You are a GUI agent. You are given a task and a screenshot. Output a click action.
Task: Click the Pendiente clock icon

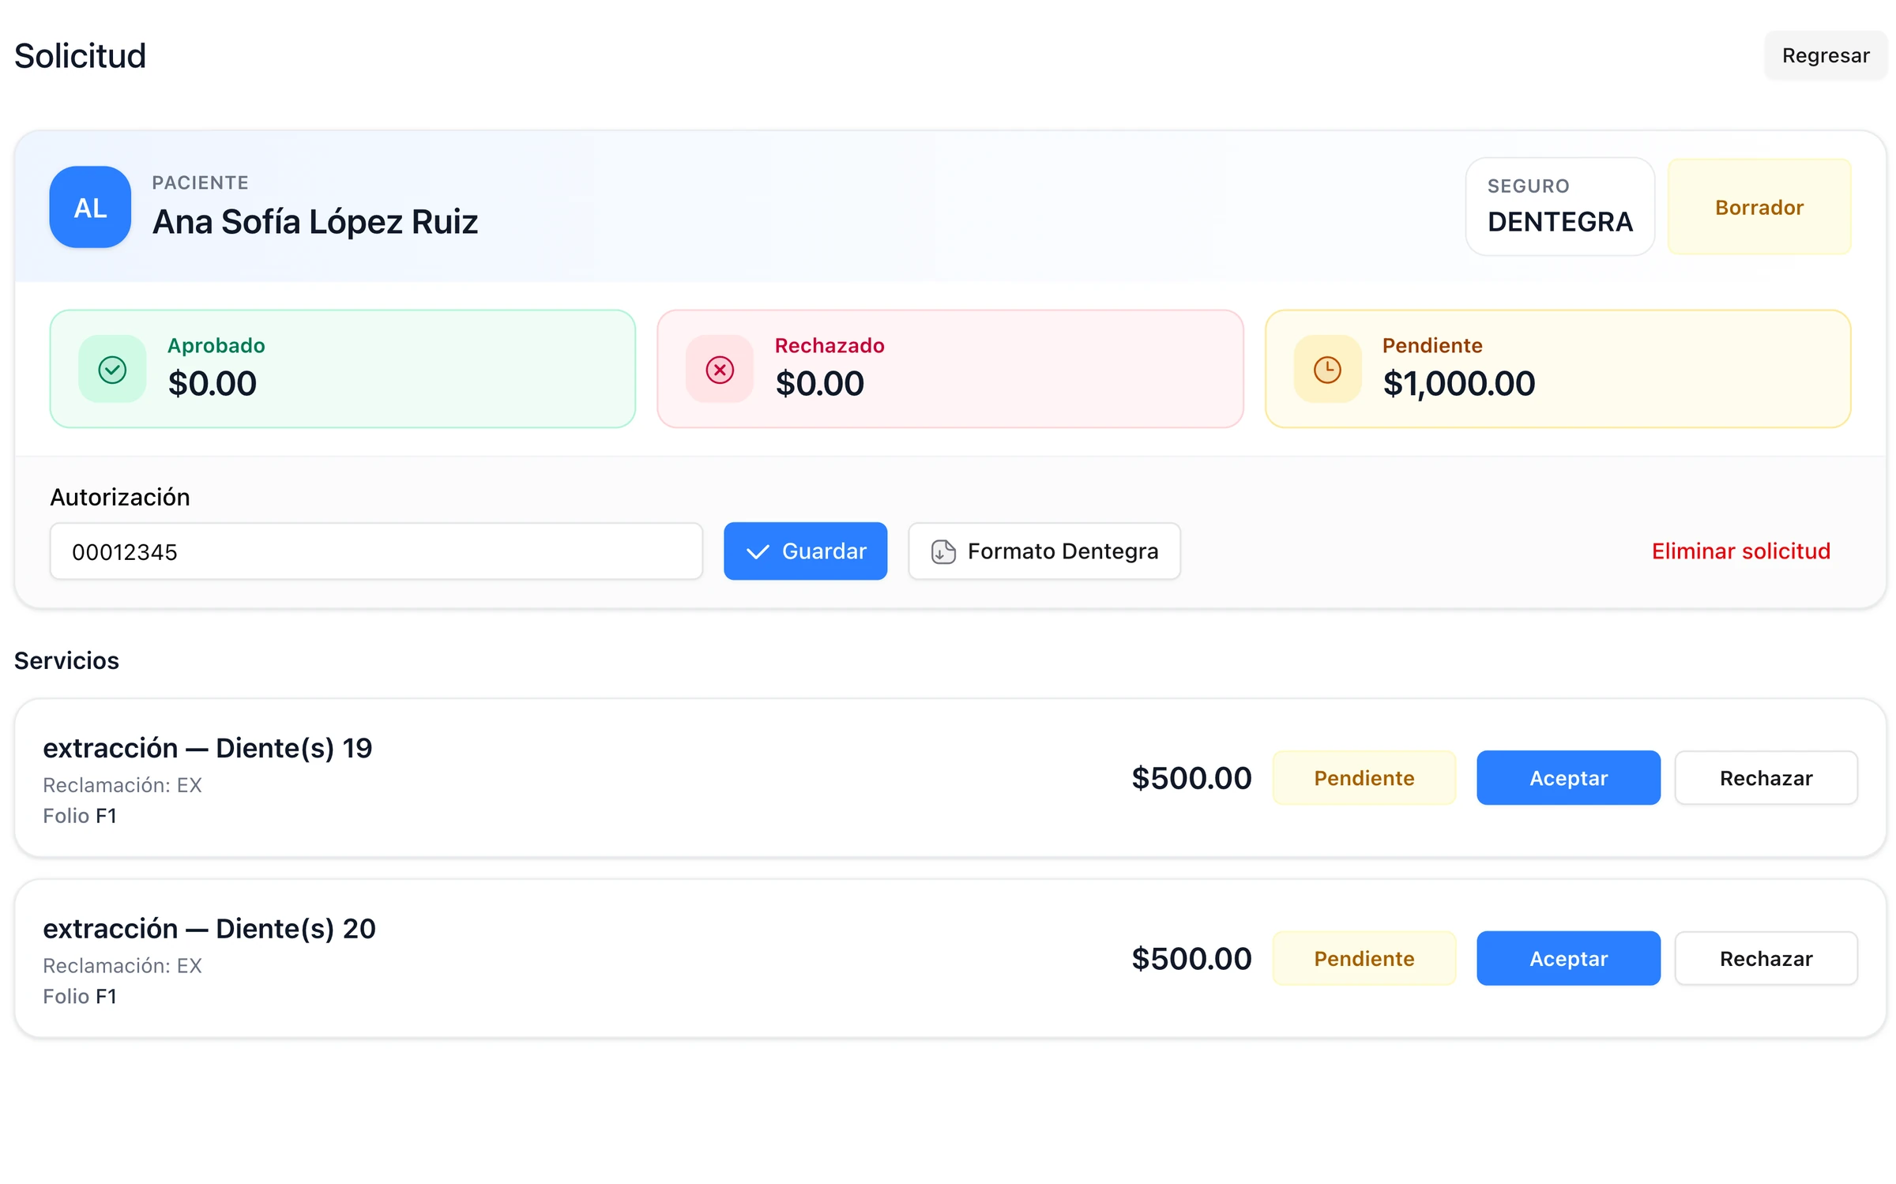(1327, 370)
